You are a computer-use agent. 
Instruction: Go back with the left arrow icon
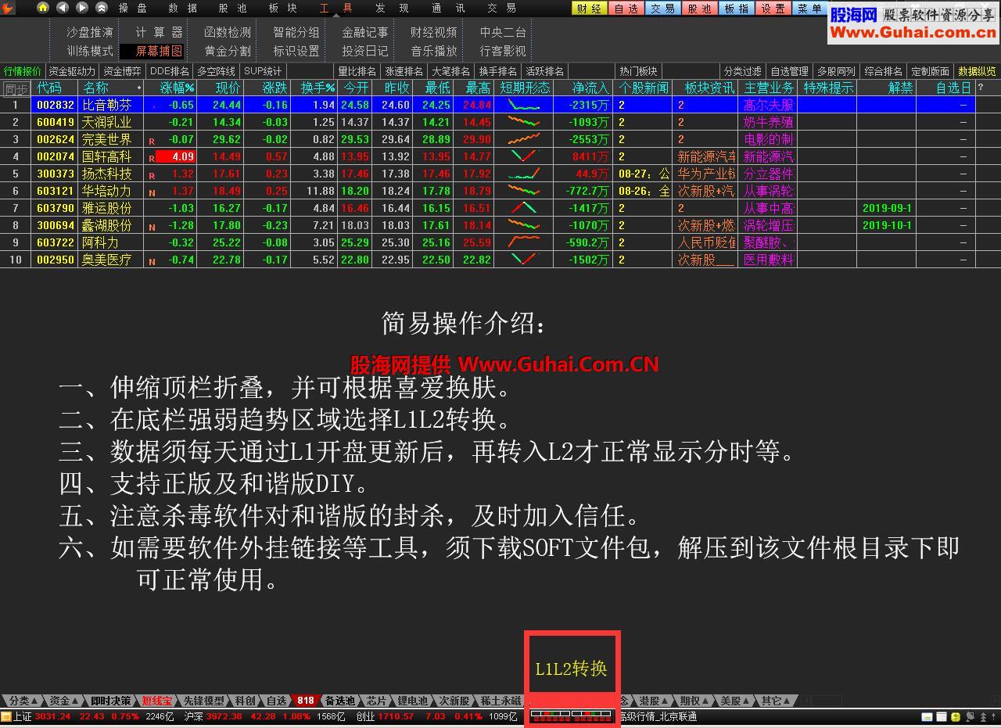(63, 8)
